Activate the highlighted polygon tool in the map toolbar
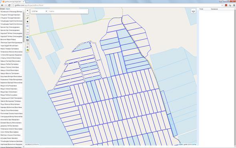 27,26
